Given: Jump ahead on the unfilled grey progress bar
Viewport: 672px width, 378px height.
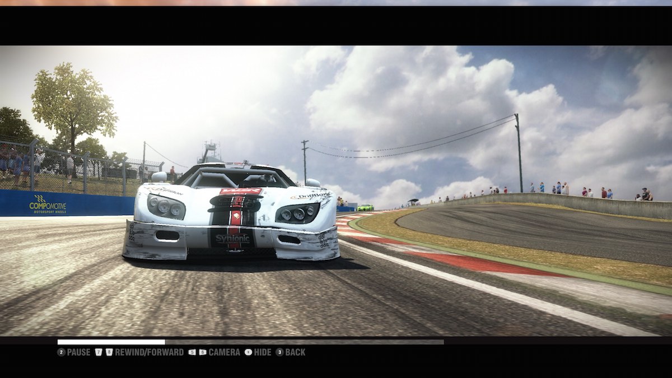Looking at the screenshot, I should [302, 342].
